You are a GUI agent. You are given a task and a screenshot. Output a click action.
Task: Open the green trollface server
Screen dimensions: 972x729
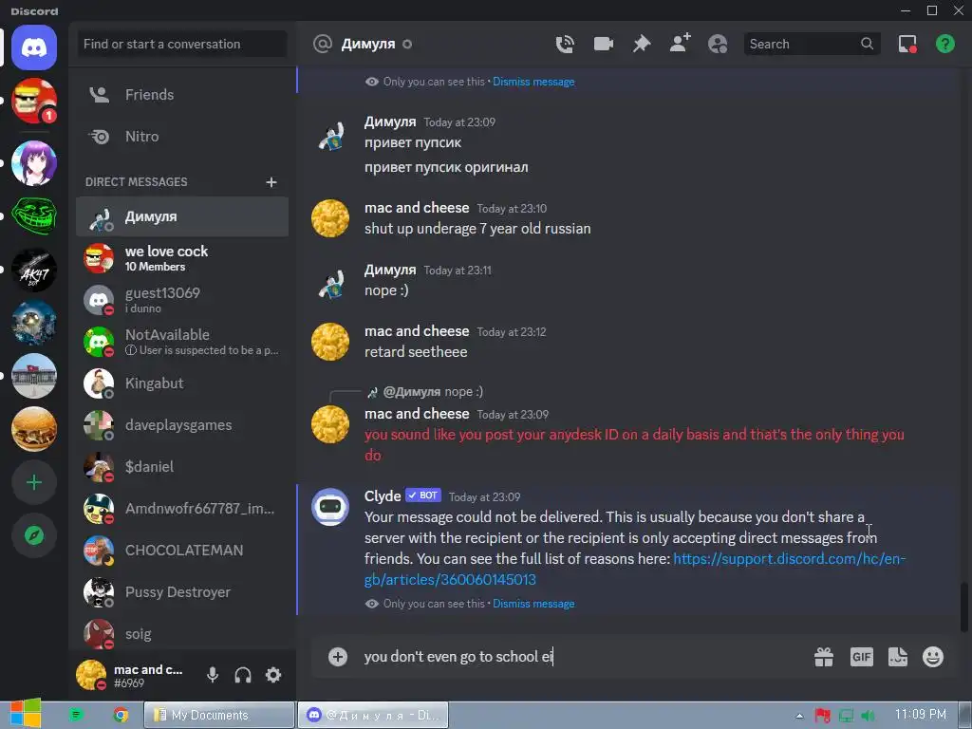coord(34,216)
